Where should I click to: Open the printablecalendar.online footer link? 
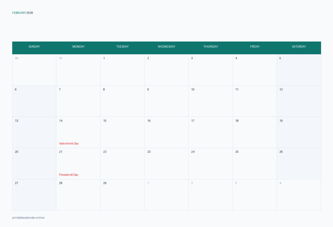pyautogui.click(x=28, y=218)
